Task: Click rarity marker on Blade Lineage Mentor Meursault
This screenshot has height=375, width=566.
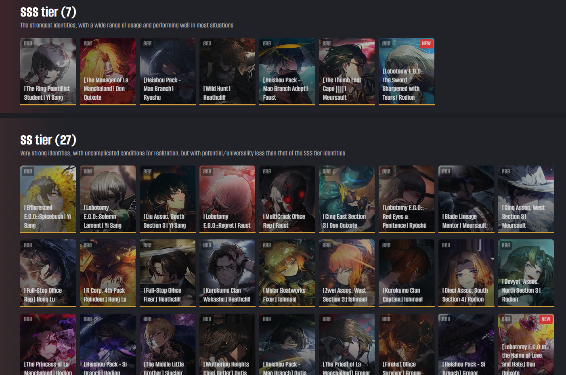Action: point(446,171)
